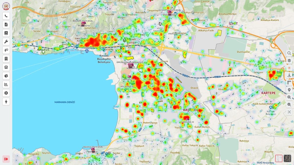The image size is (294, 165).
Task: Click the Kullar Merkez neighborhood label
Action: coord(202,127)
